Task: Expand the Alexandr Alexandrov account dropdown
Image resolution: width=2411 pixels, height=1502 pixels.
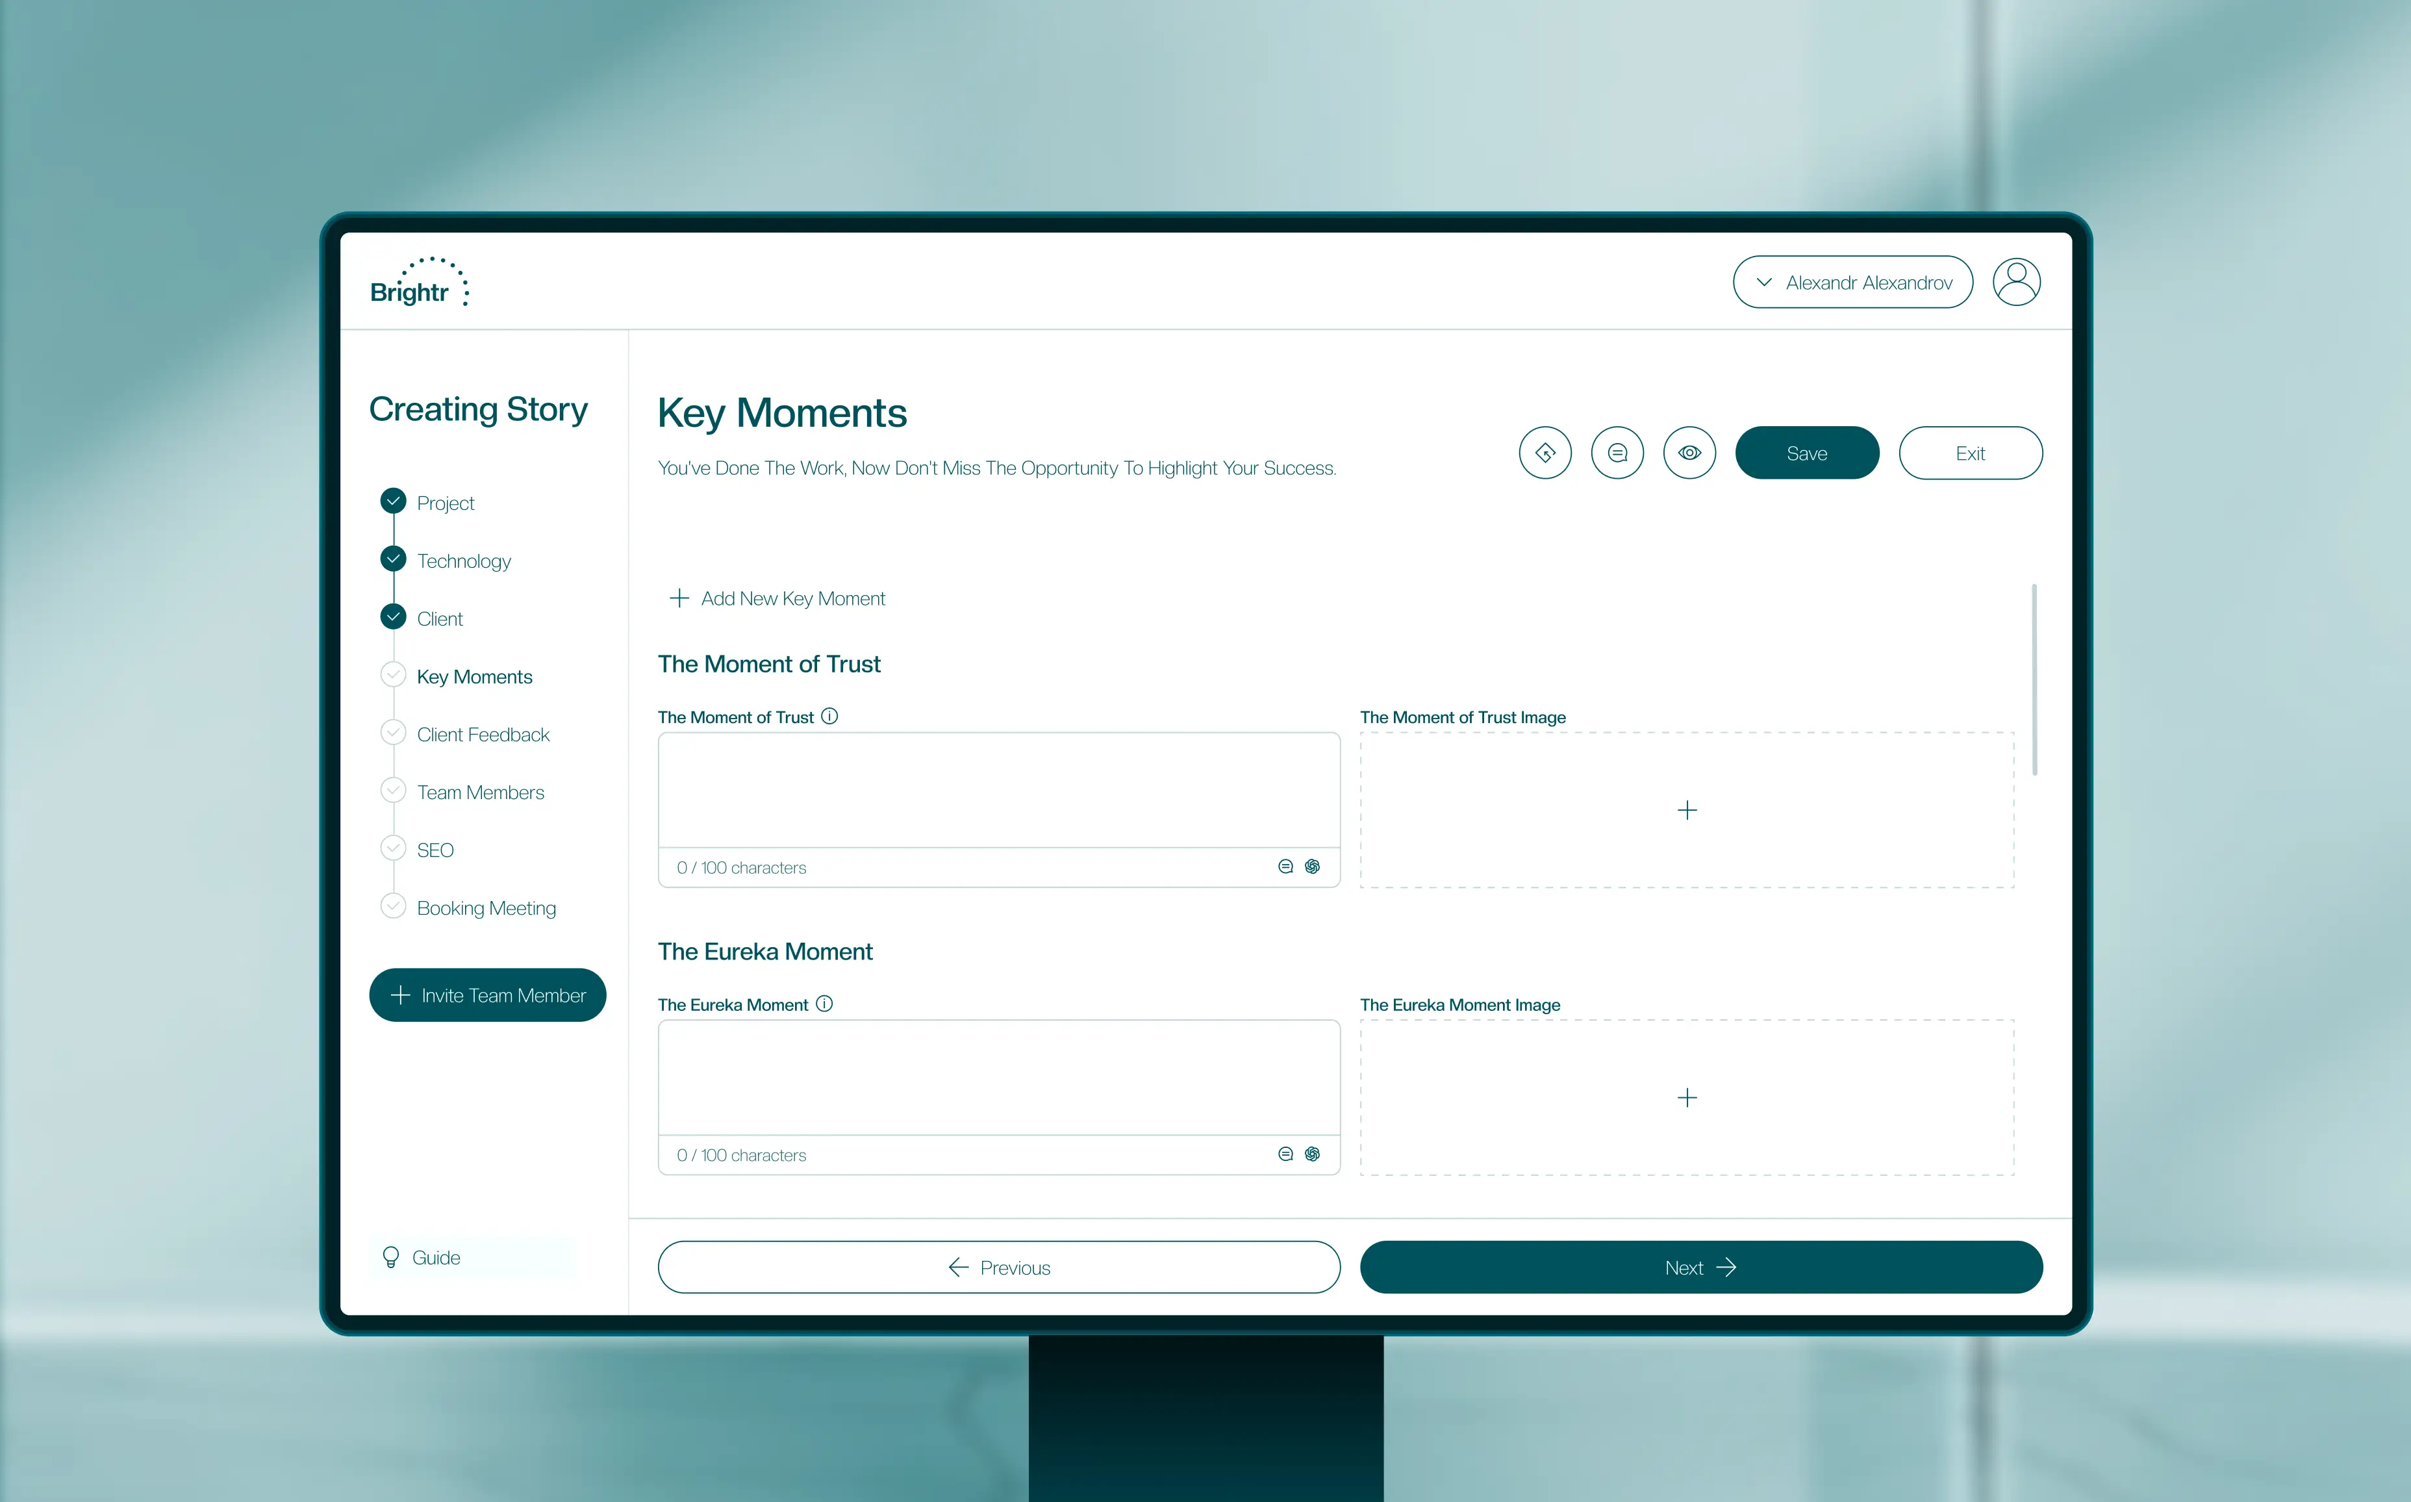Action: 1852,281
